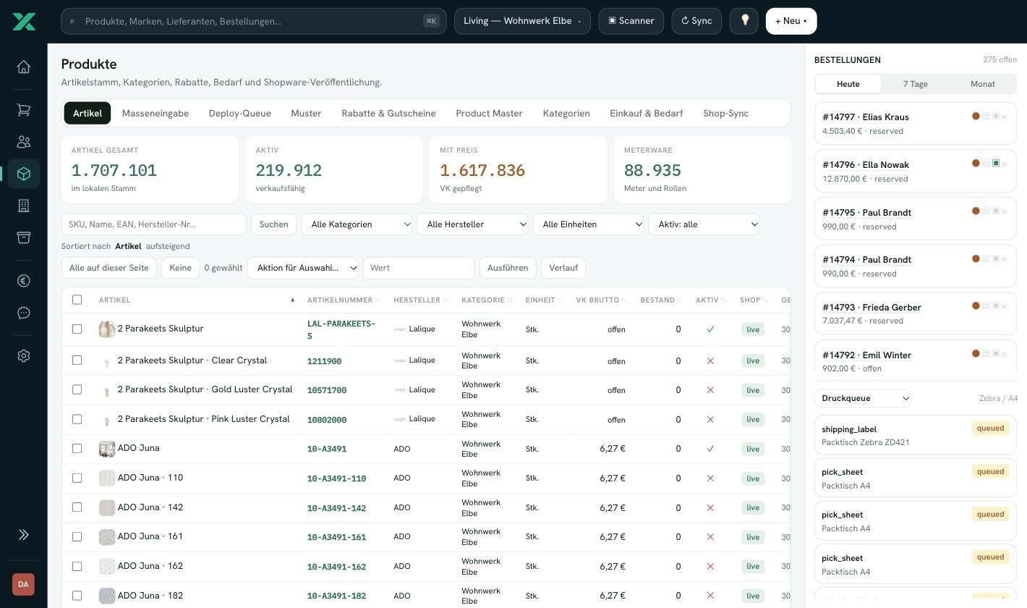The height and width of the screenshot is (608, 1027).
Task: Click the green X app logo
Action: 24,22
